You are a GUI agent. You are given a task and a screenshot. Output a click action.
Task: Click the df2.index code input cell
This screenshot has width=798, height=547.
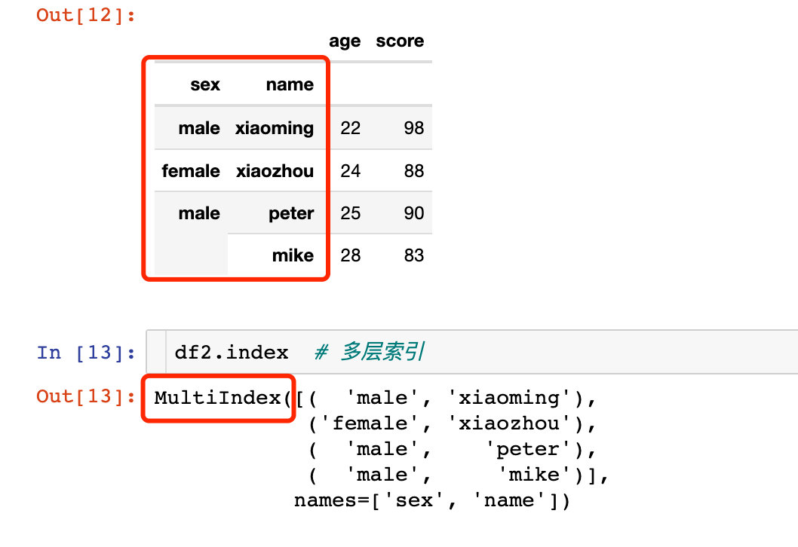pyautogui.click(x=471, y=352)
